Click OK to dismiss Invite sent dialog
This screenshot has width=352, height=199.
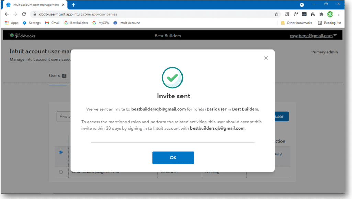coord(173,157)
